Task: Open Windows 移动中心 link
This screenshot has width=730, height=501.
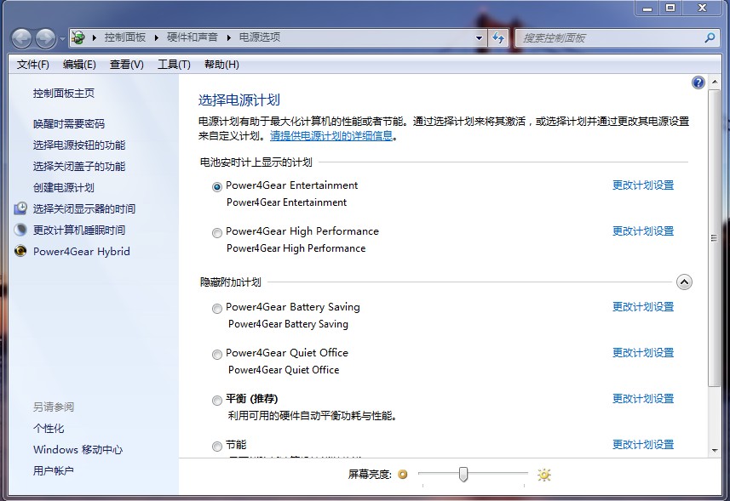Action: click(78, 450)
